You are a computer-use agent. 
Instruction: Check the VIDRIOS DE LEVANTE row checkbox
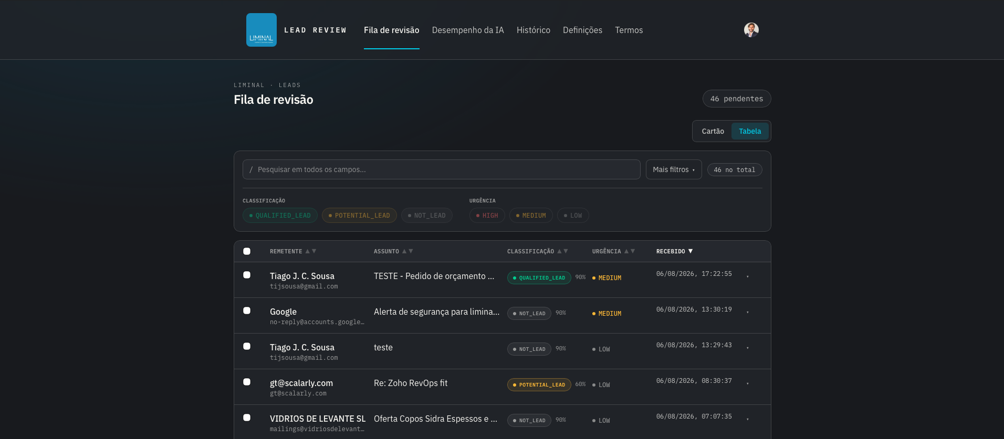tap(247, 417)
